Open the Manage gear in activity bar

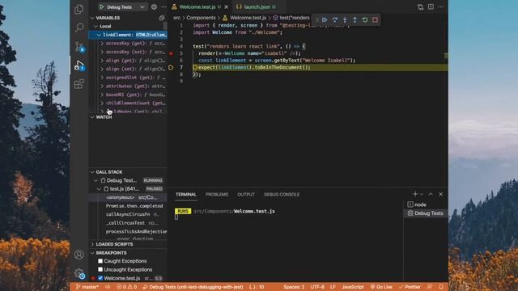click(x=79, y=273)
